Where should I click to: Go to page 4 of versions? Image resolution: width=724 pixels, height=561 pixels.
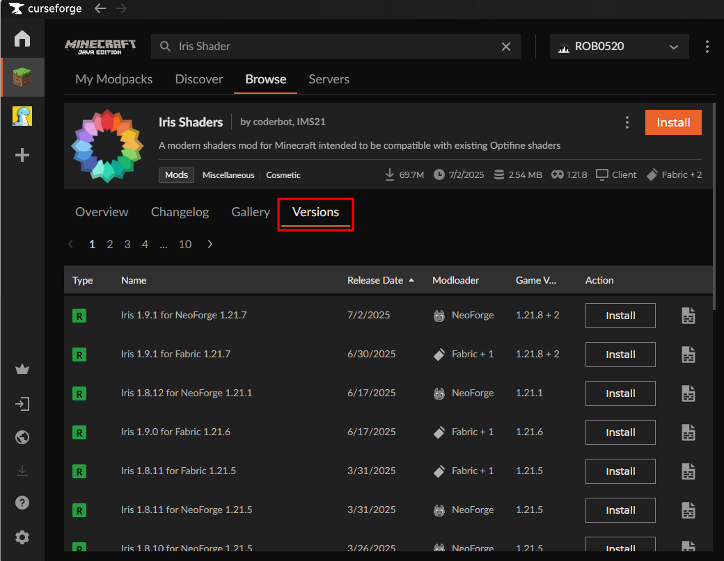click(x=145, y=244)
